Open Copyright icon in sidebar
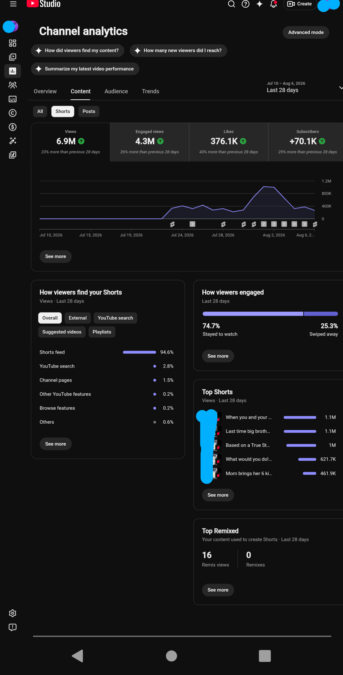 [x=13, y=113]
